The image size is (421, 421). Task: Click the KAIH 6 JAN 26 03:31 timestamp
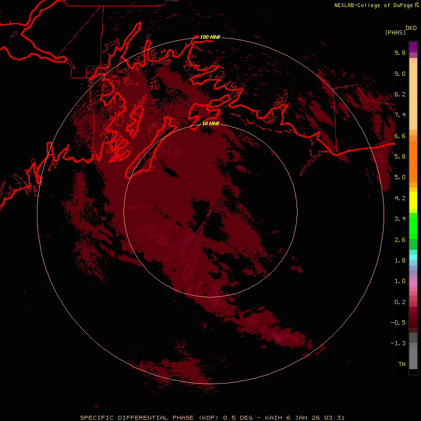[x=305, y=418]
